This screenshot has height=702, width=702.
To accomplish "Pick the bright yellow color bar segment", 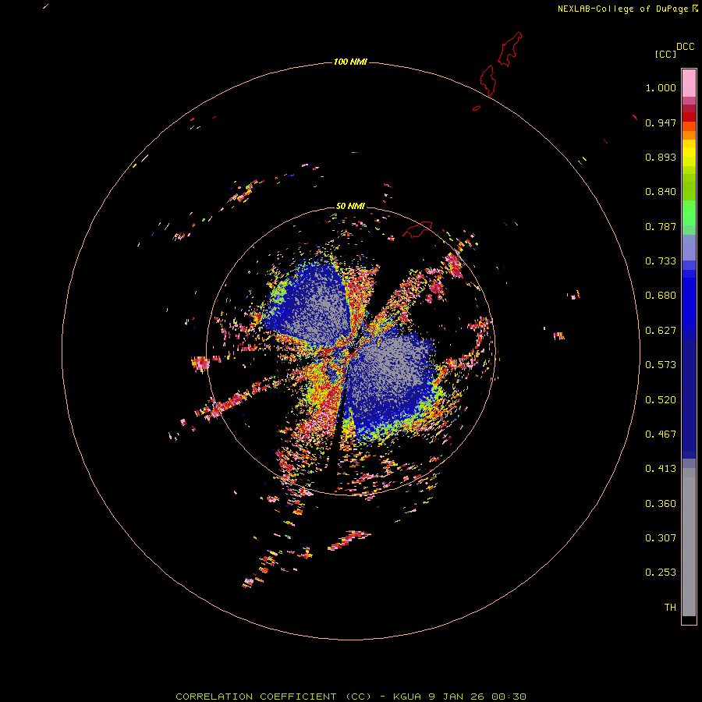I will point(689,153).
